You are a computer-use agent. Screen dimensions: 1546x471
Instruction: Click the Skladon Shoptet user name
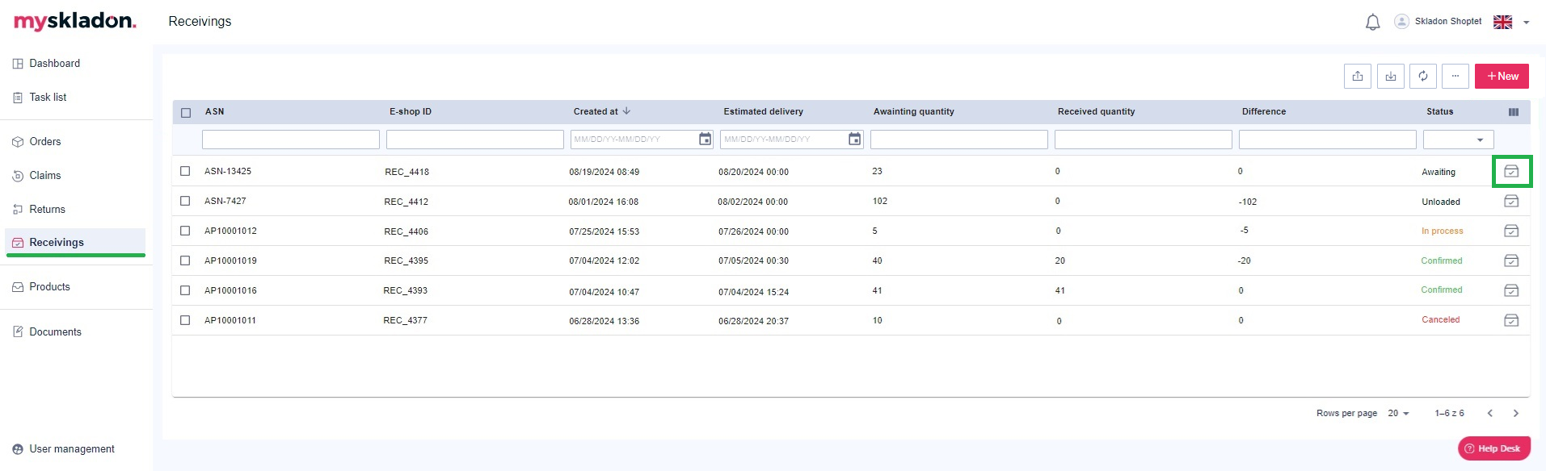click(x=1448, y=22)
